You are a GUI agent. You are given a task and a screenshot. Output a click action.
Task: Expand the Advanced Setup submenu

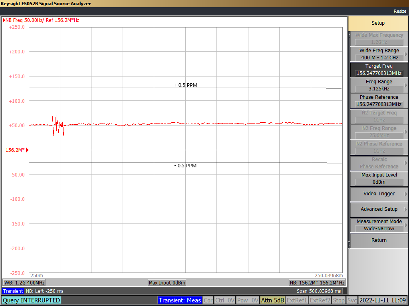tap(378, 209)
